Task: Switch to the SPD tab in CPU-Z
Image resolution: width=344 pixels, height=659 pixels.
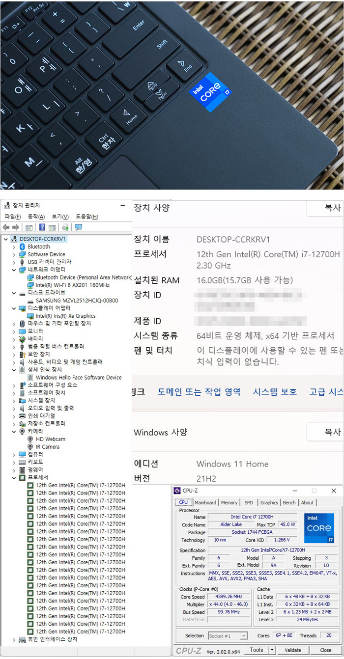Action: (x=249, y=502)
